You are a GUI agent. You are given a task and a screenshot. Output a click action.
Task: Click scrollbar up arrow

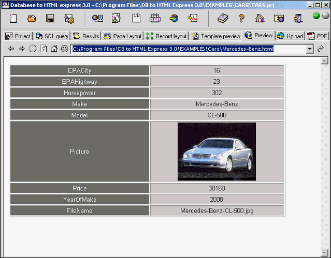(x=324, y=60)
